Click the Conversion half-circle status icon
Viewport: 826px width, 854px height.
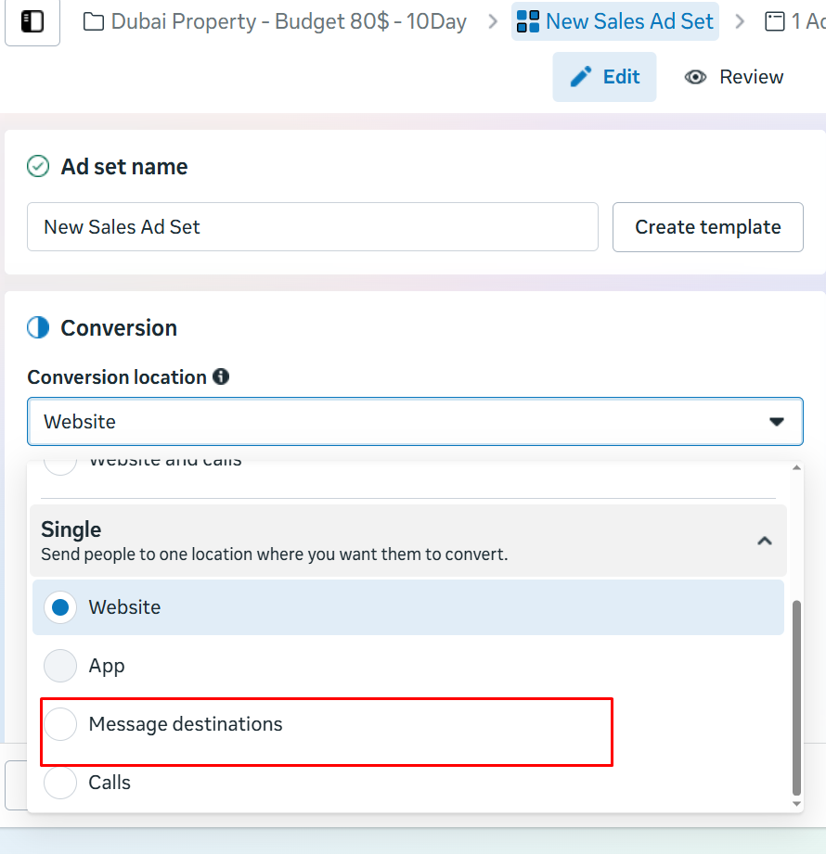38,327
